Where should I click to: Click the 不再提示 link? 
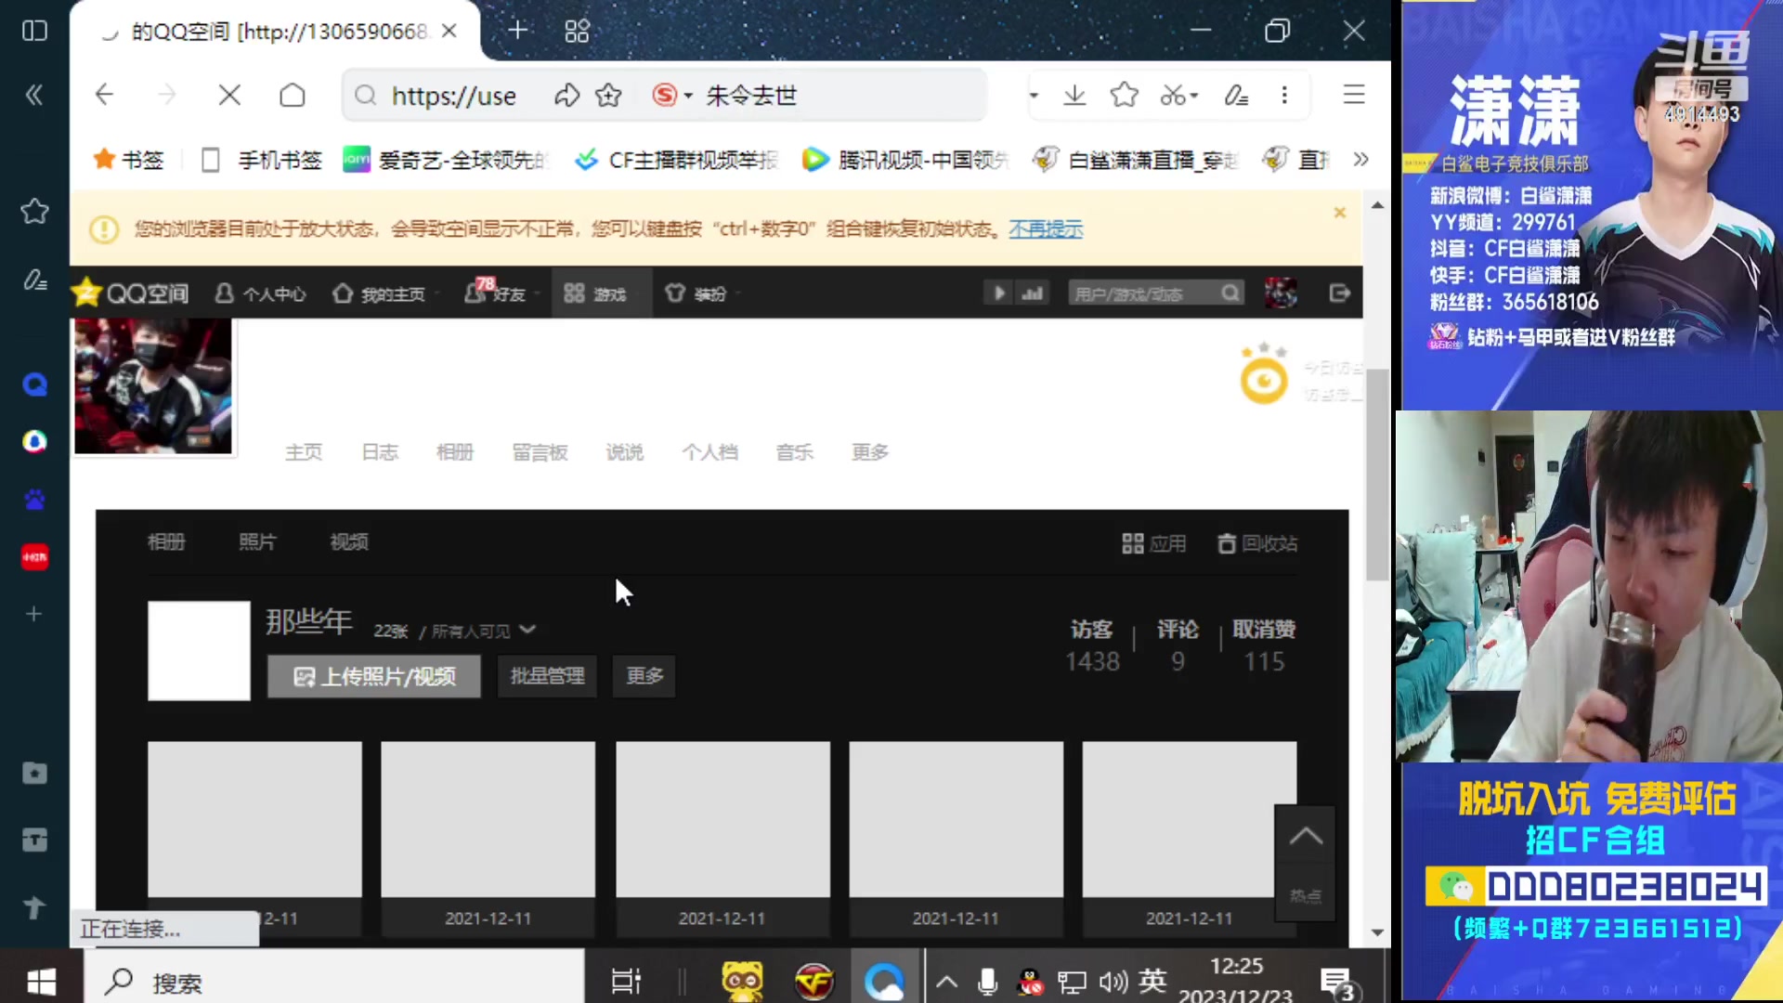point(1046,228)
